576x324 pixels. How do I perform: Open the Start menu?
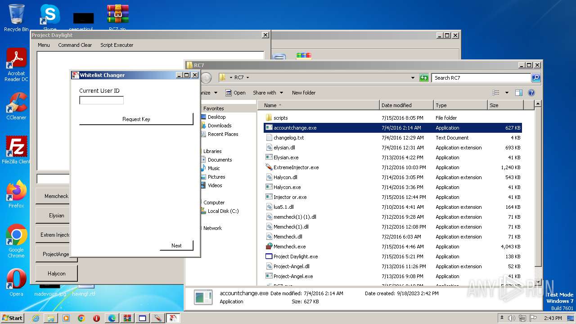pos(13,318)
